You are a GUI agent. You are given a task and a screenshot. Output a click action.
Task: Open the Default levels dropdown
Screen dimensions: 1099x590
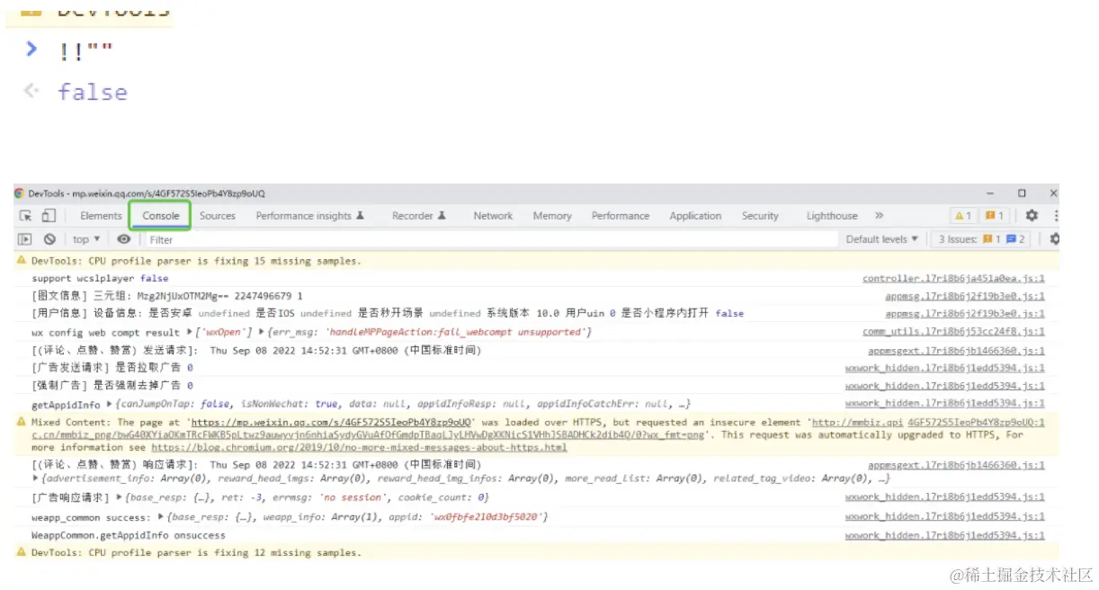click(x=882, y=239)
